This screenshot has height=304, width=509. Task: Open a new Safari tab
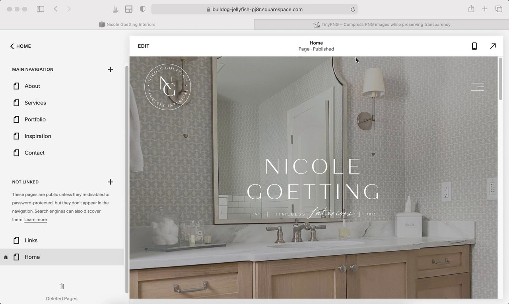pyautogui.click(x=485, y=9)
